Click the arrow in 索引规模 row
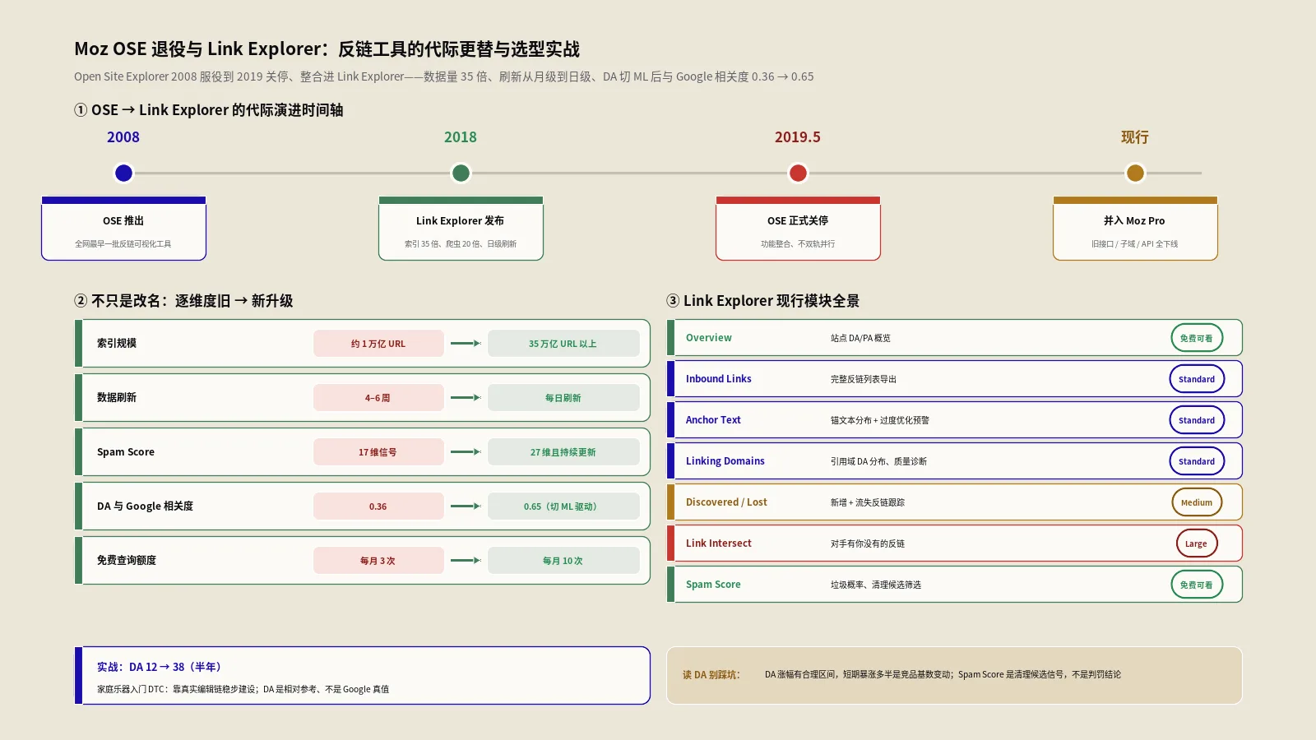Screen dimensions: 1316x740 466,344
